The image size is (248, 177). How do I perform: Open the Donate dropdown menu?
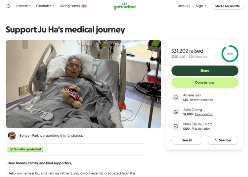coord(23,6)
